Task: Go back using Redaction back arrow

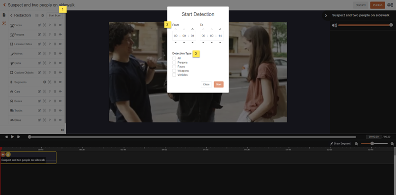Action: [11, 15]
